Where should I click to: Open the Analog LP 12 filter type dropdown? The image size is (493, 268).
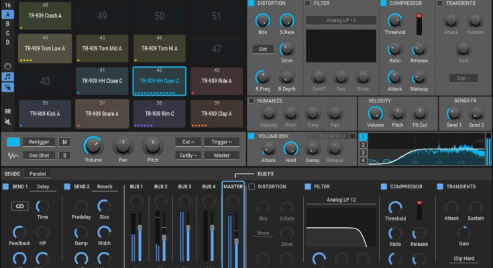(x=341, y=21)
